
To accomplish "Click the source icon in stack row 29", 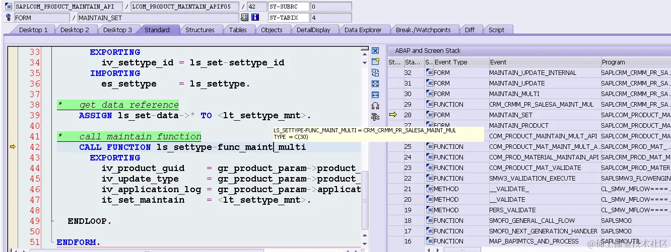I will coord(429,105).
